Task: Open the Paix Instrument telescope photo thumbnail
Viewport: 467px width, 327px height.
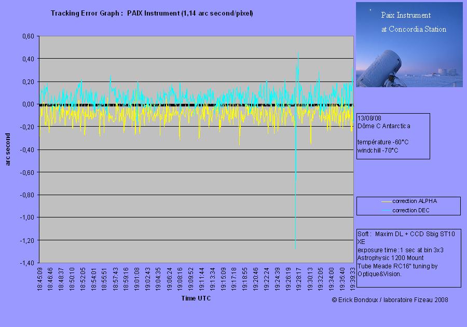Action: point(409,45)
